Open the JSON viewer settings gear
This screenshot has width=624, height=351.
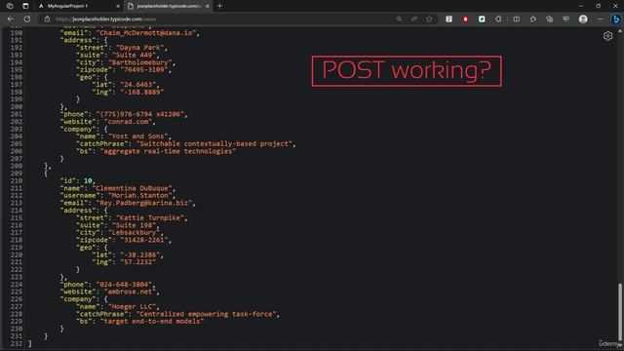pos(607,36)
